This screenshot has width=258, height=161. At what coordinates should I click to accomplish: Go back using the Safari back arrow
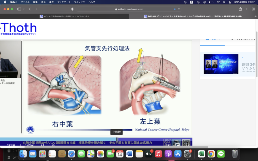(x=30, y=9)
